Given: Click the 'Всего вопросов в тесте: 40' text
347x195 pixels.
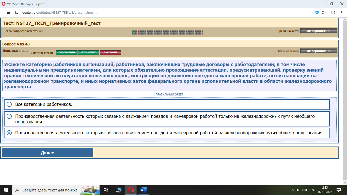Looking at the screenshot, I should pyautogui.click(x=23, y=31).
